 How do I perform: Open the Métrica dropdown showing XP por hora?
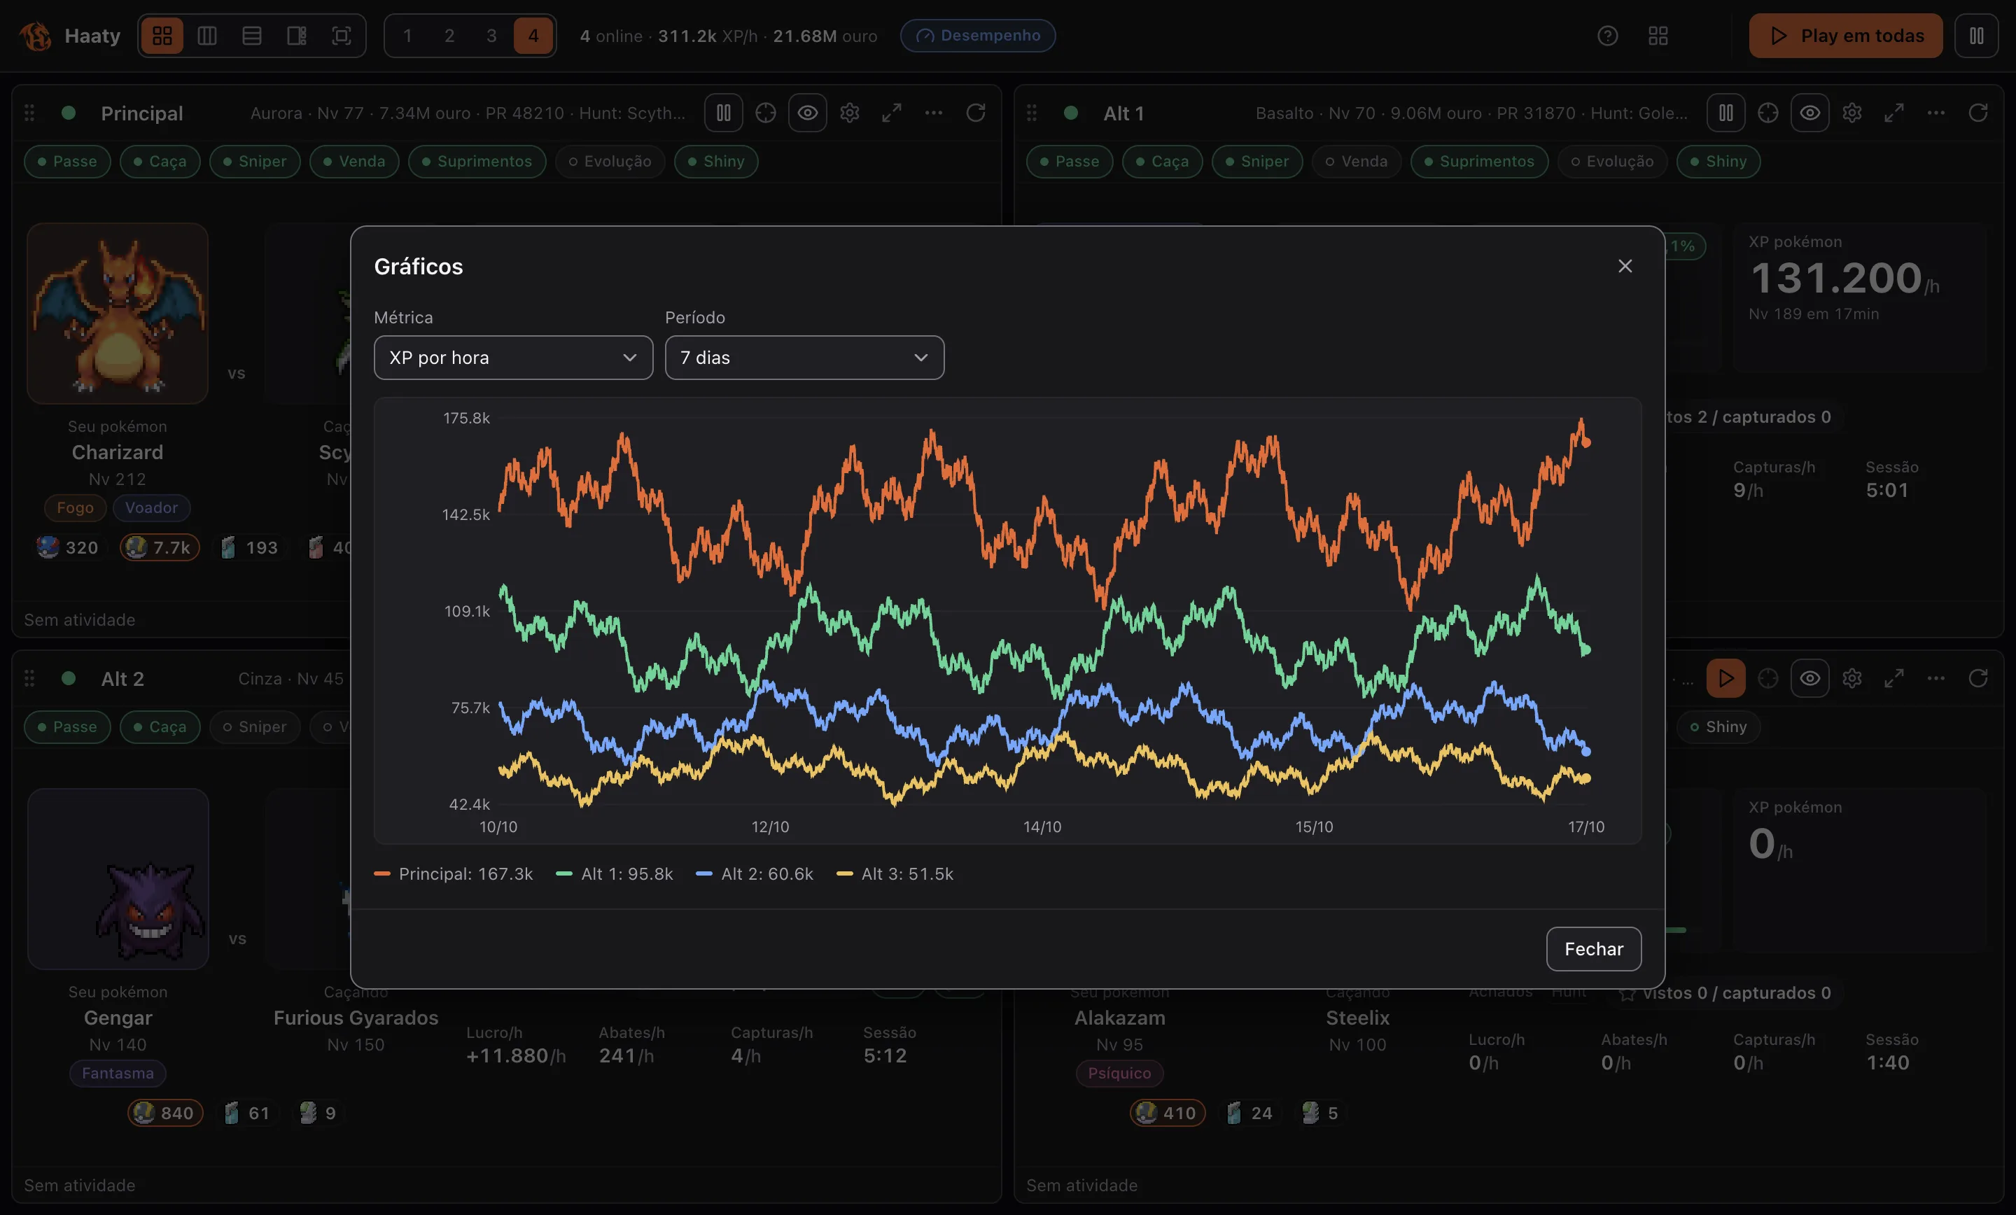pyautogui.click(x=513, y=358)
